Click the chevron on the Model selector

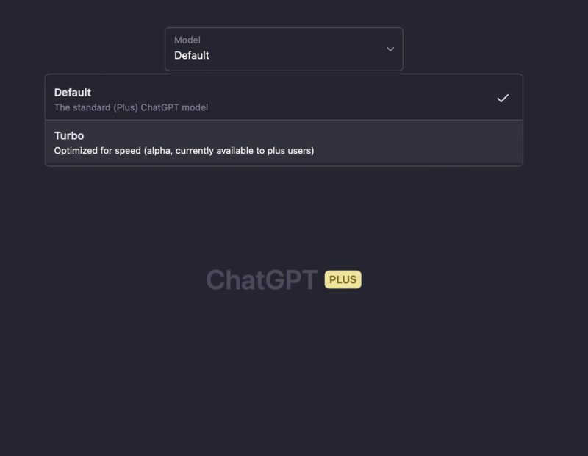click(x=390, y=49)
